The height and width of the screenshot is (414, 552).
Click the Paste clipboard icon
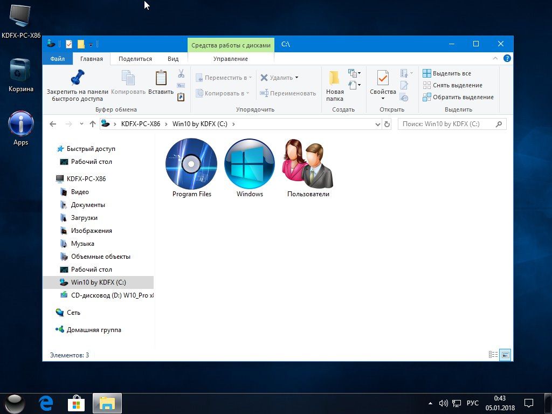click(161, 78)
